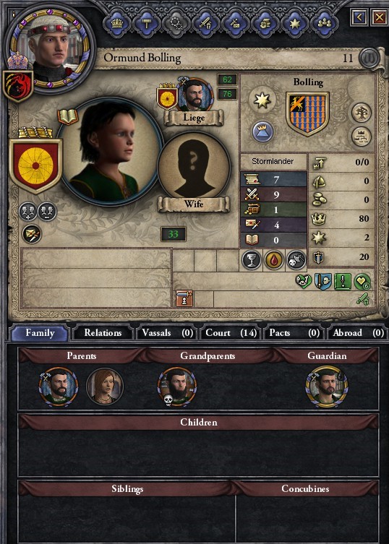Open the envelope intrigue icon in top toolbar

tap(236, 23)
